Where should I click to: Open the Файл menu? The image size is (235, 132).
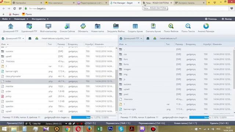pos(6,19)
